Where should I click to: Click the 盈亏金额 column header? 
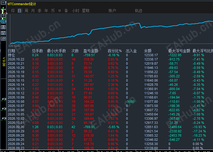[x=91, y=51]
